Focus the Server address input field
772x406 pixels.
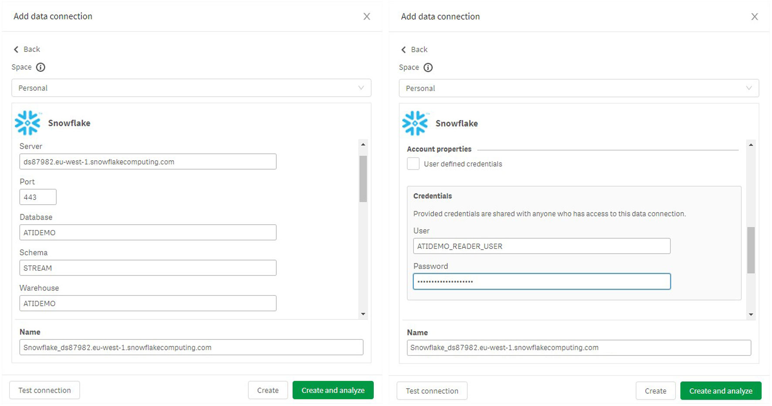pyautogui.click(x=148, y=162)
